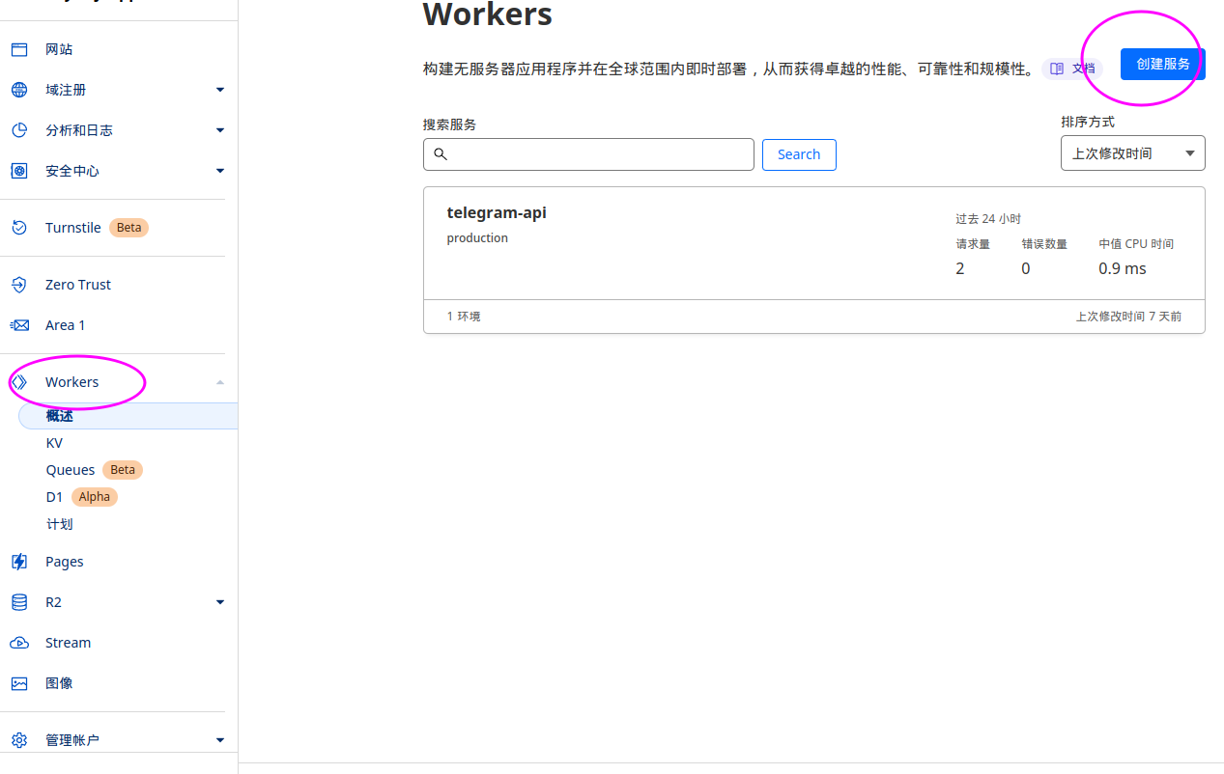Click the 安全中心 shield icon
The height and width of the screenshot is (774, 1224).
(19, 171)
